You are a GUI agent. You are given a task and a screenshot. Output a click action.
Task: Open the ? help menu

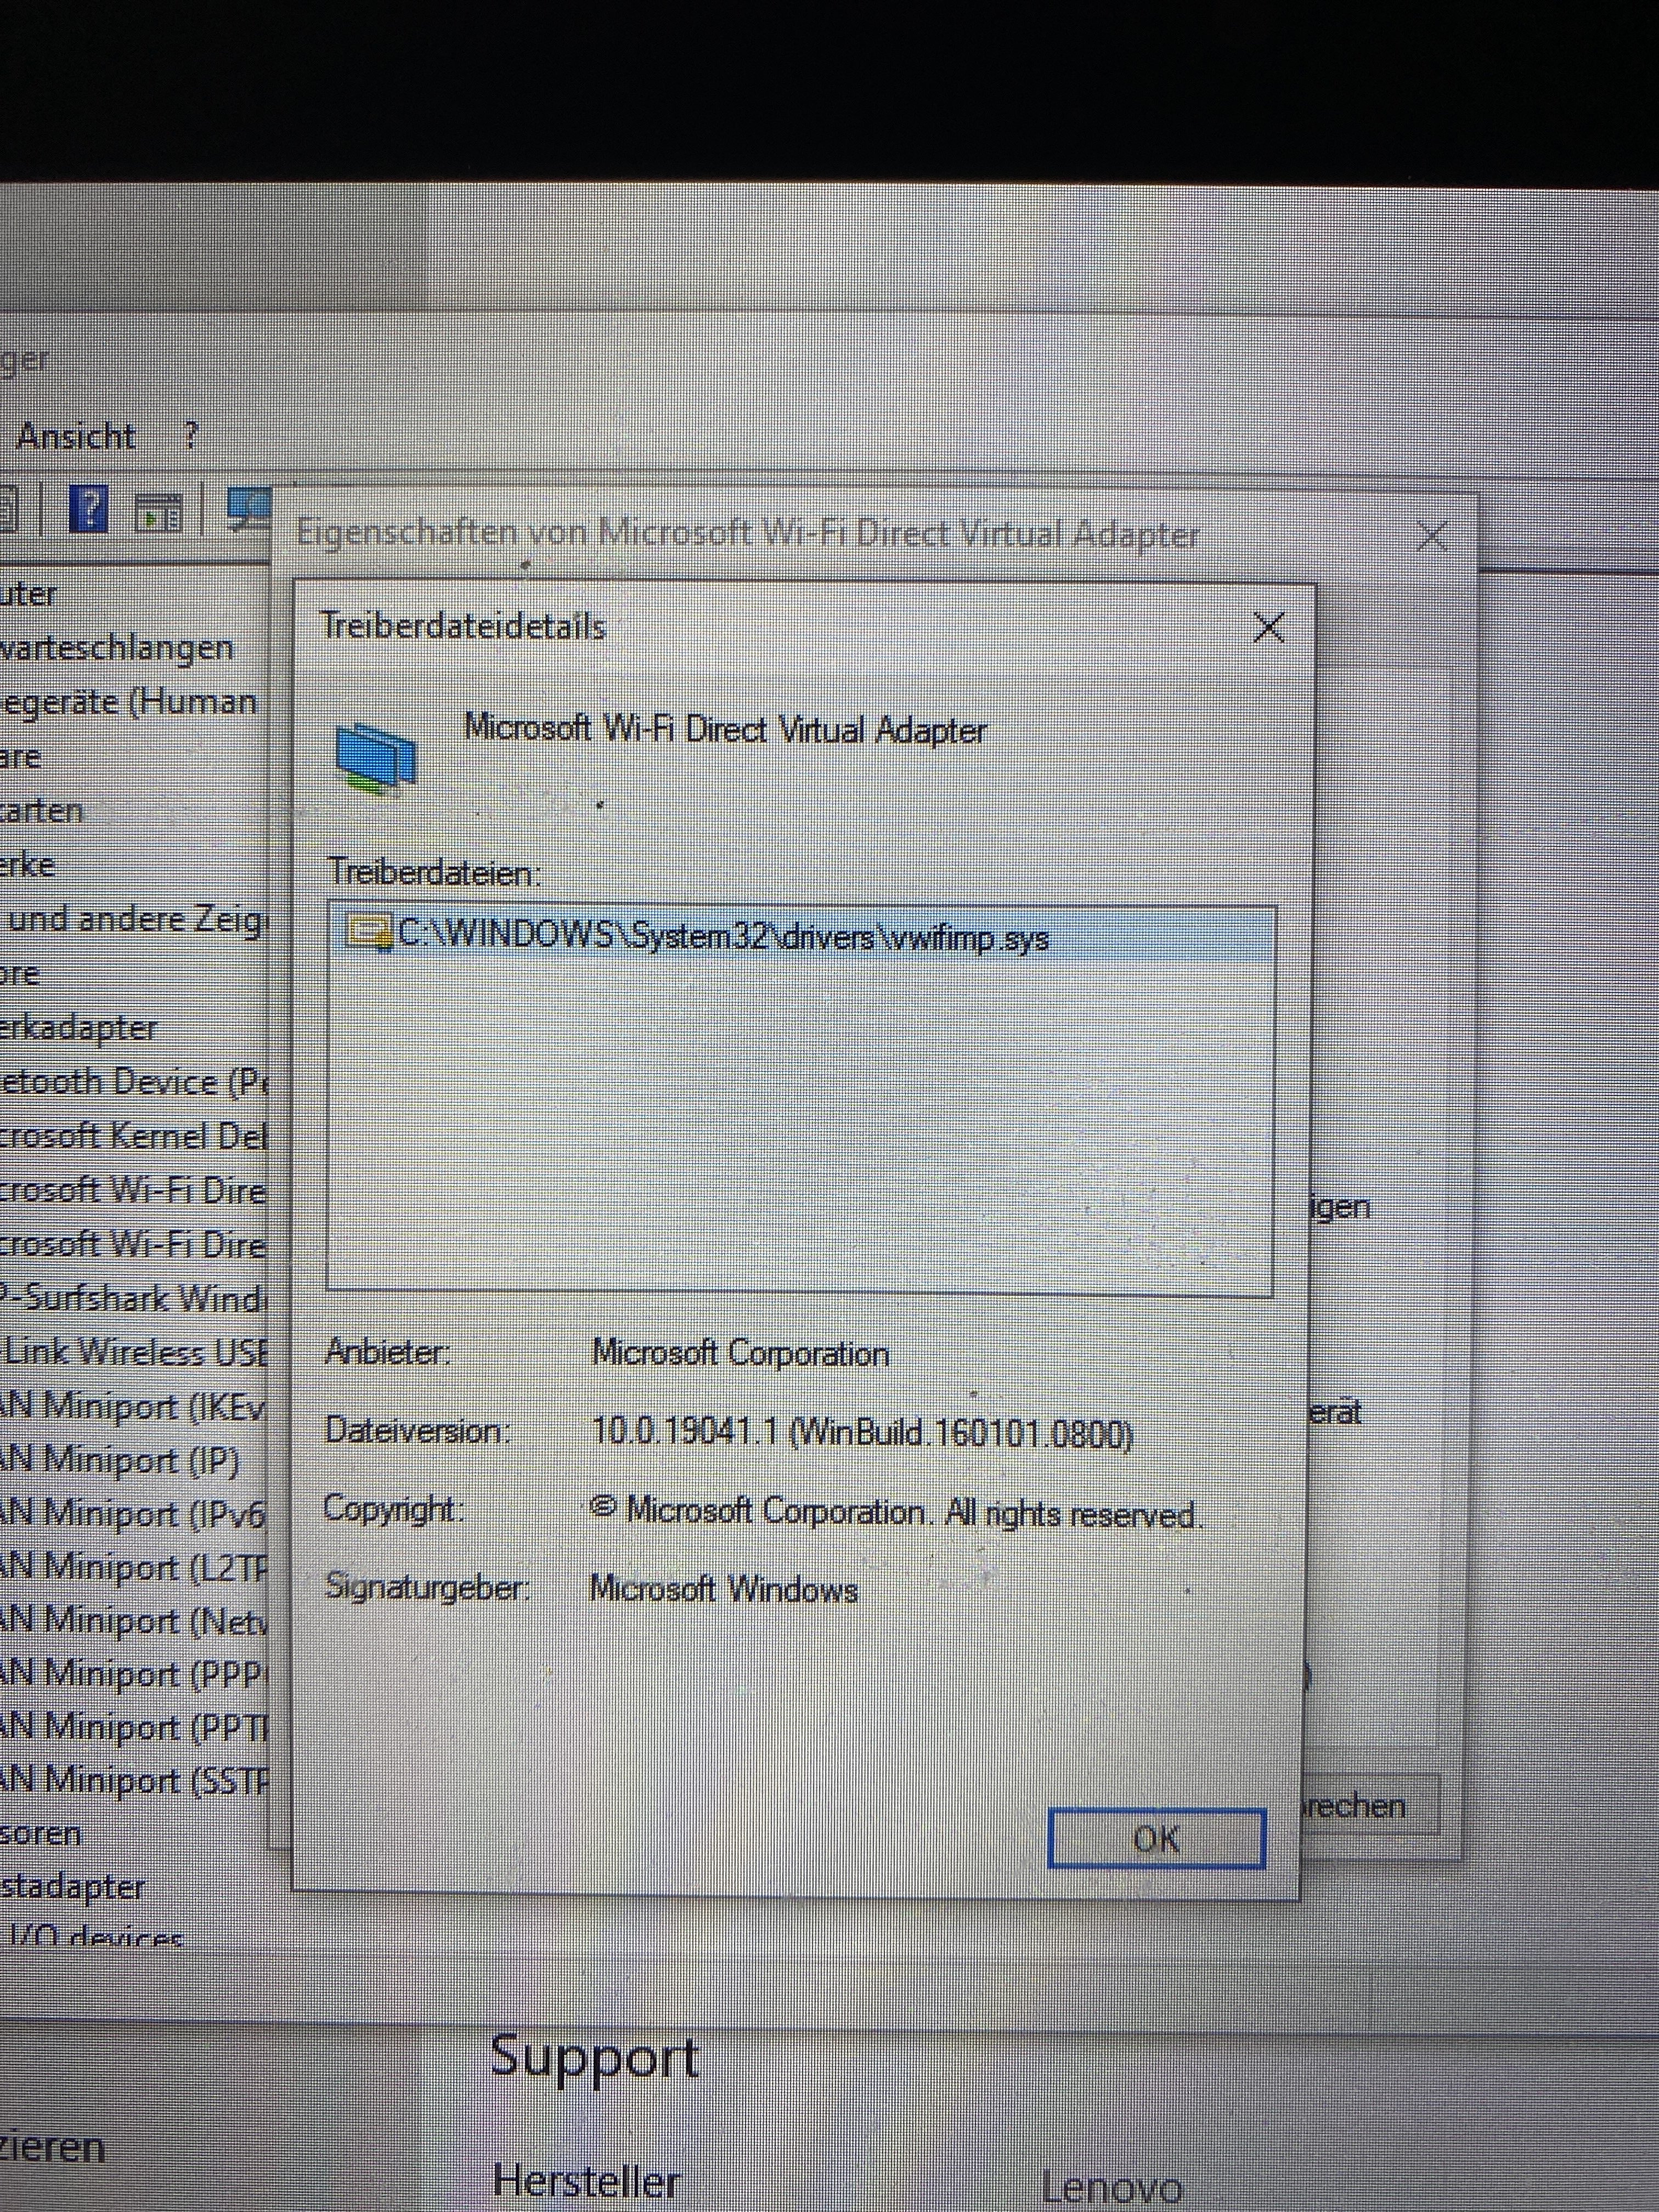[191, 436]
